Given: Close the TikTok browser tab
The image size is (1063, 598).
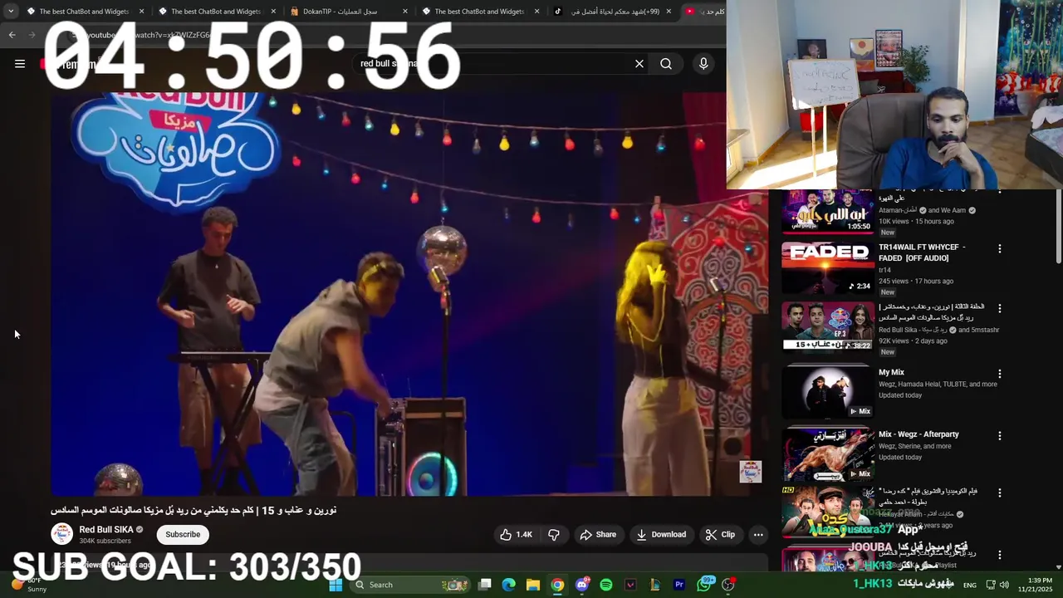Looking at the screenshot, I should [669, 12].
